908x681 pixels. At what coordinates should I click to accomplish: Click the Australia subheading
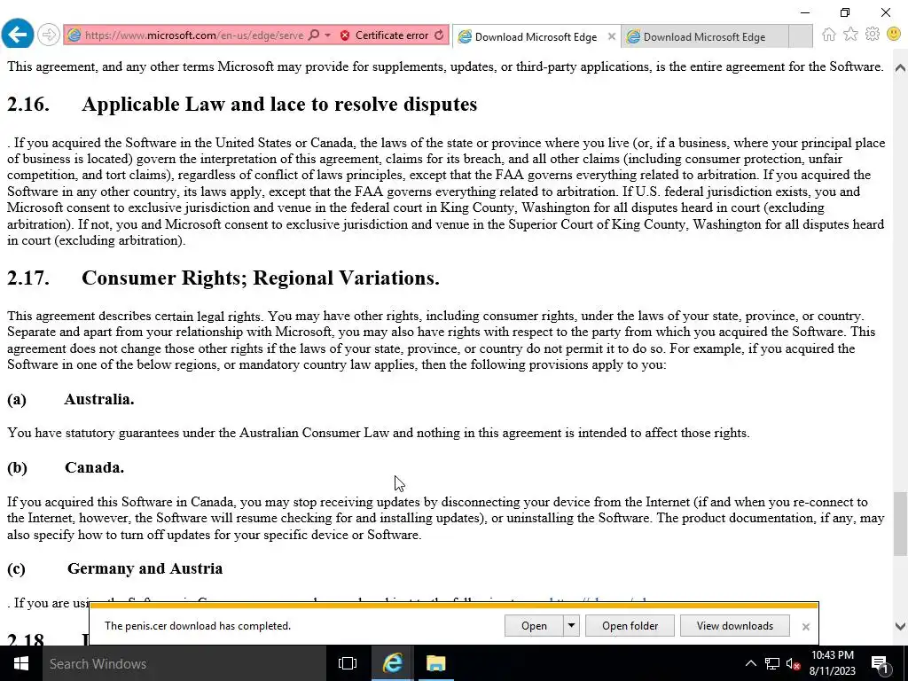(99, 399)
